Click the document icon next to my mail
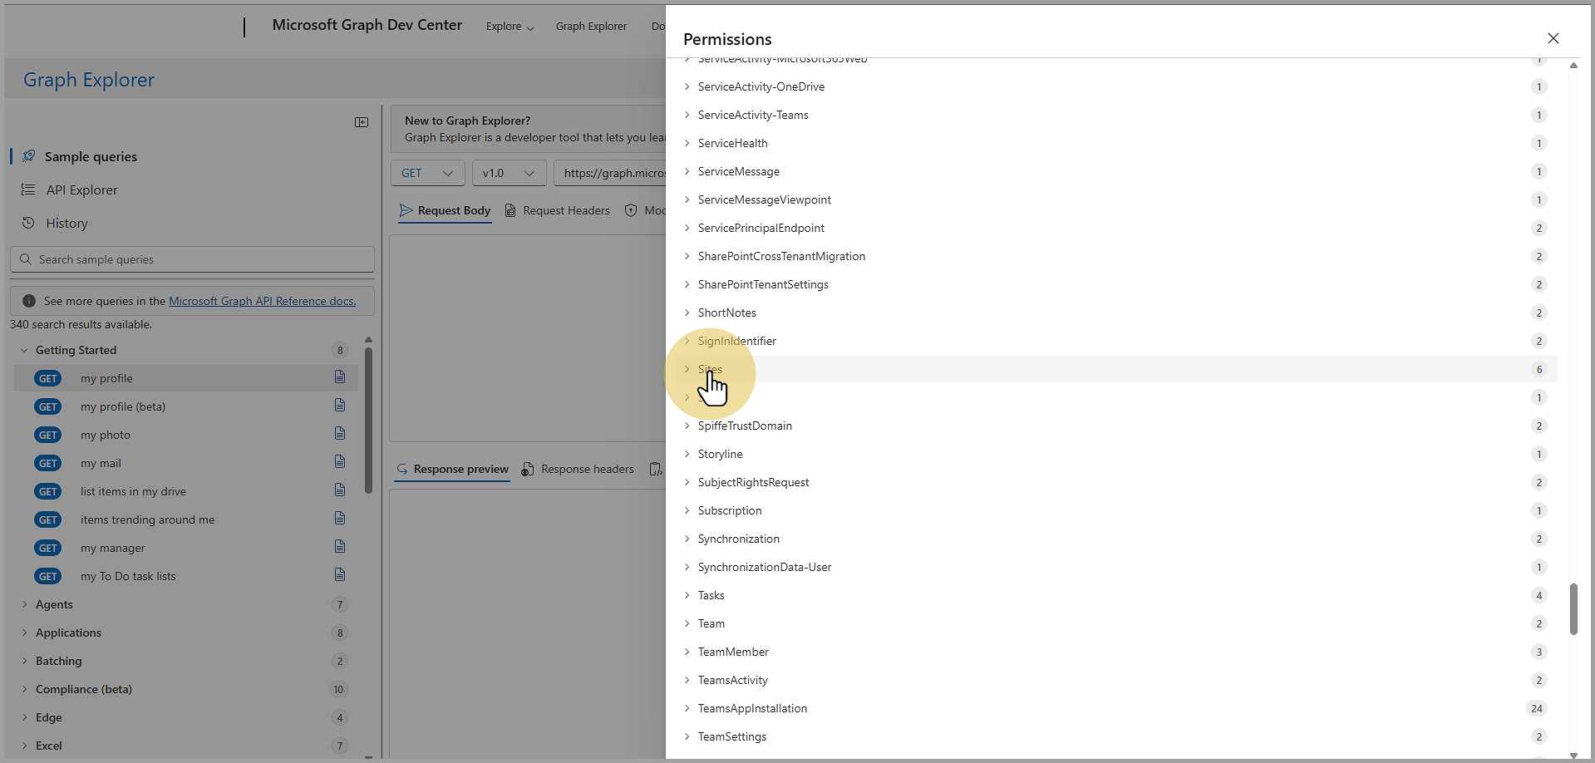 pyautogui.click(x=340, y=462)
